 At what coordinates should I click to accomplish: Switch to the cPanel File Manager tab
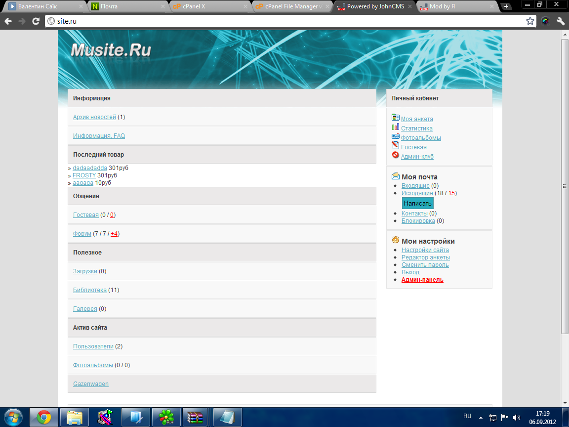[x=291, y=6]
